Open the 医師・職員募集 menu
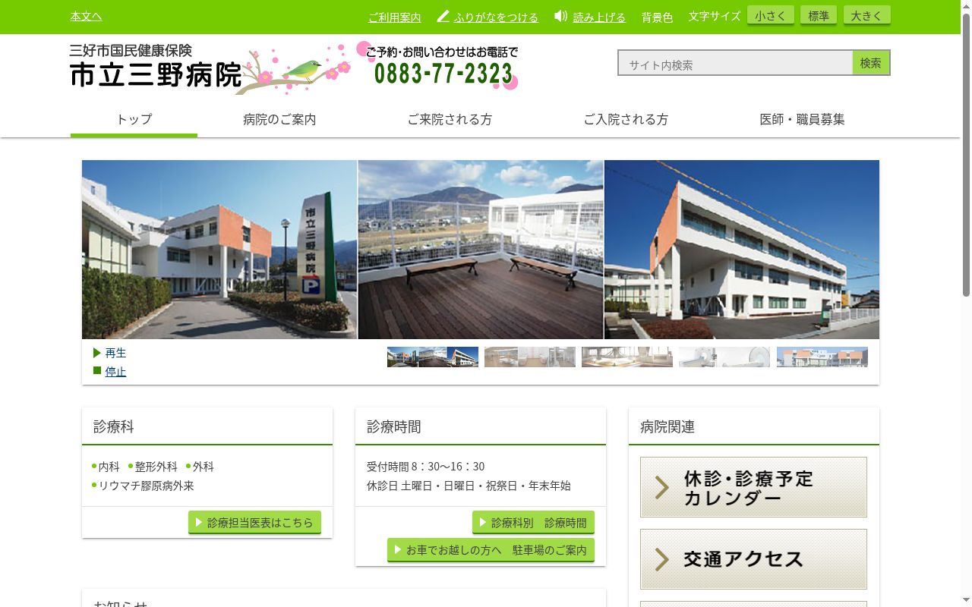Viewport: 972px width, 607px height. 802,119
